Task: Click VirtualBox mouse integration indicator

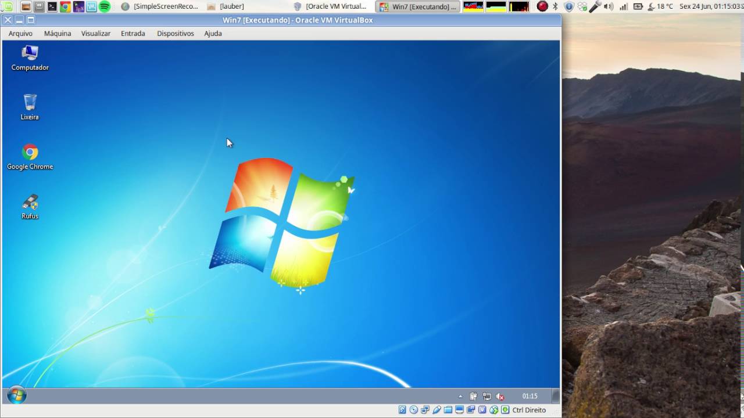Action: (493, 410)
